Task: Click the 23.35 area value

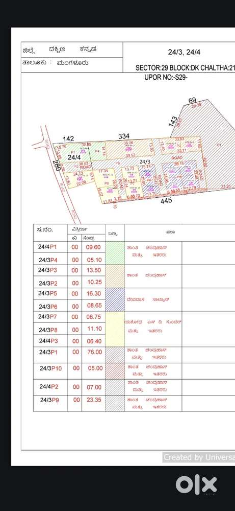Action: [94, 400]
